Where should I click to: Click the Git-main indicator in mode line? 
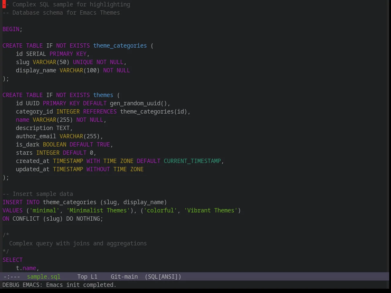click(x=124, y=277)
